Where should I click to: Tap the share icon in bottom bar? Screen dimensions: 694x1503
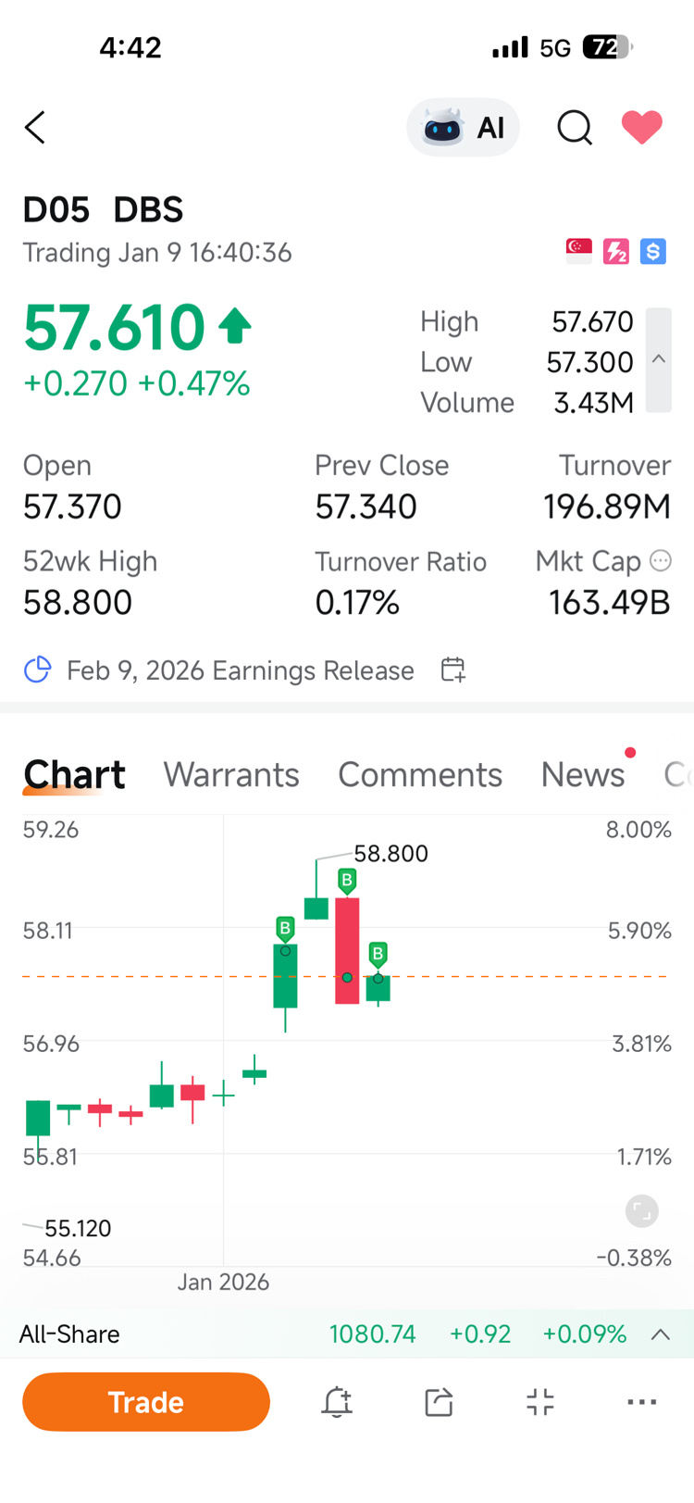[439, 1402]
